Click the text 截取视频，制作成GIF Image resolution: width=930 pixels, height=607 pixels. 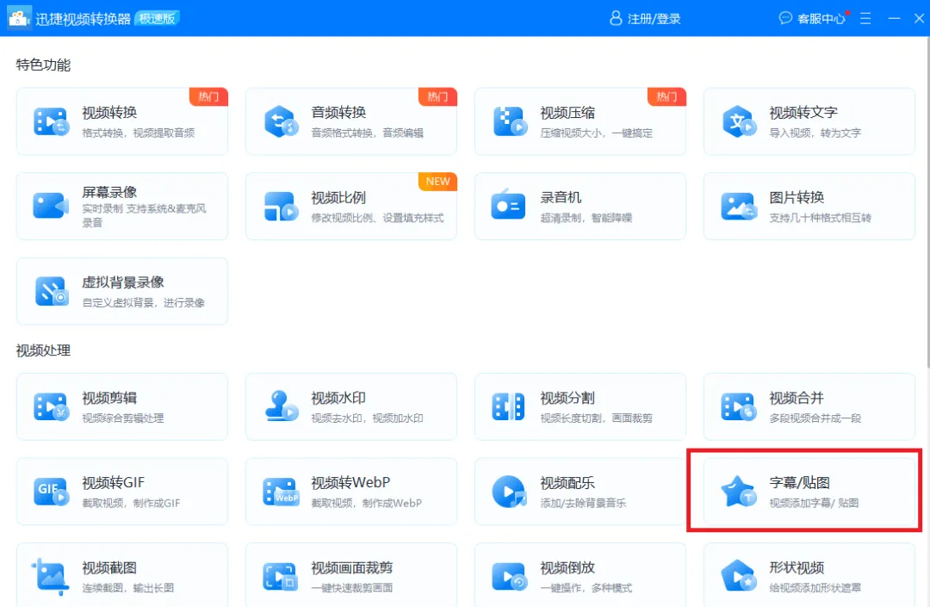coord(131,504)
